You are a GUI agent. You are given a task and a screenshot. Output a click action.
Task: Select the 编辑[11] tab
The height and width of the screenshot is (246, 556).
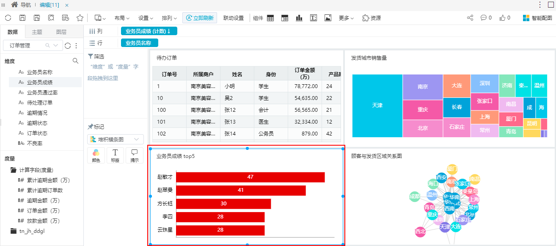click(49, 5)
